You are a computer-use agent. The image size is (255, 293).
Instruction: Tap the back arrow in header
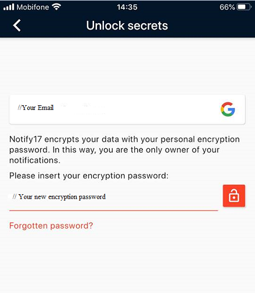coord(17,26)
